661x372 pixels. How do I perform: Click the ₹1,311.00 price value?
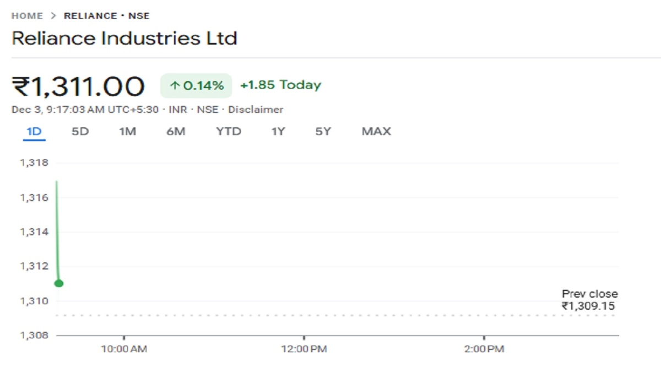pos(78,87)
